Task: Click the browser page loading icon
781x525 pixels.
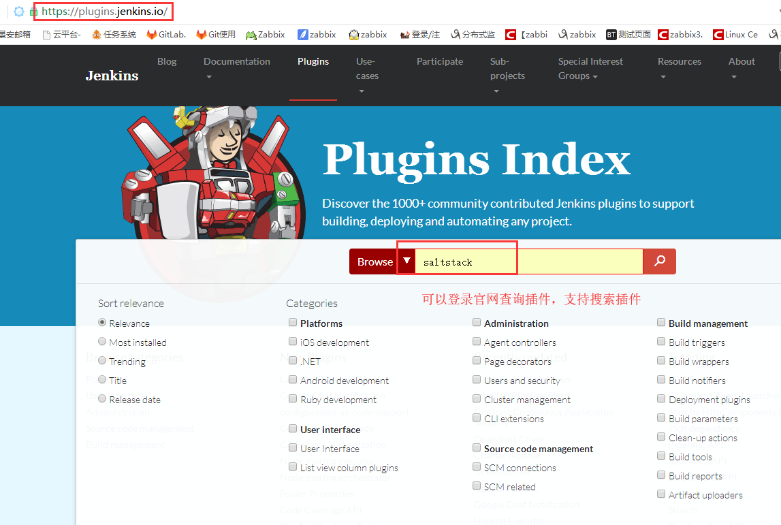Action: 19,11
